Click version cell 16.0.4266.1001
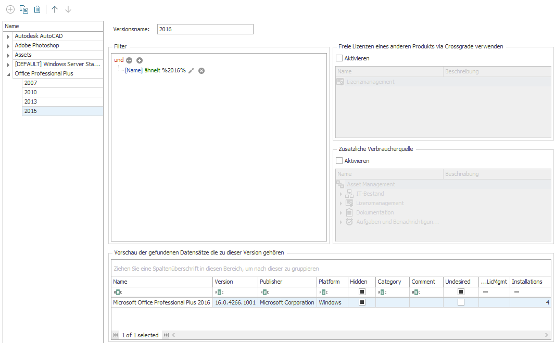Viewport: 555px width, 343px height. tap(235, 302)
